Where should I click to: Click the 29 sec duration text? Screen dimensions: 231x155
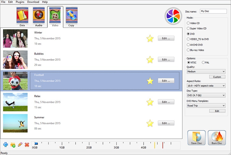click(x=38, y=65)
